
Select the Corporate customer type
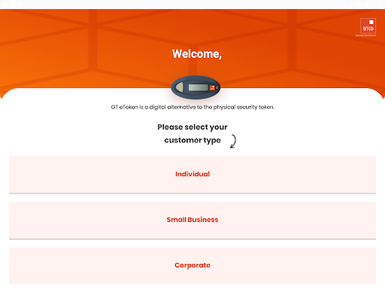coord(192,266)
